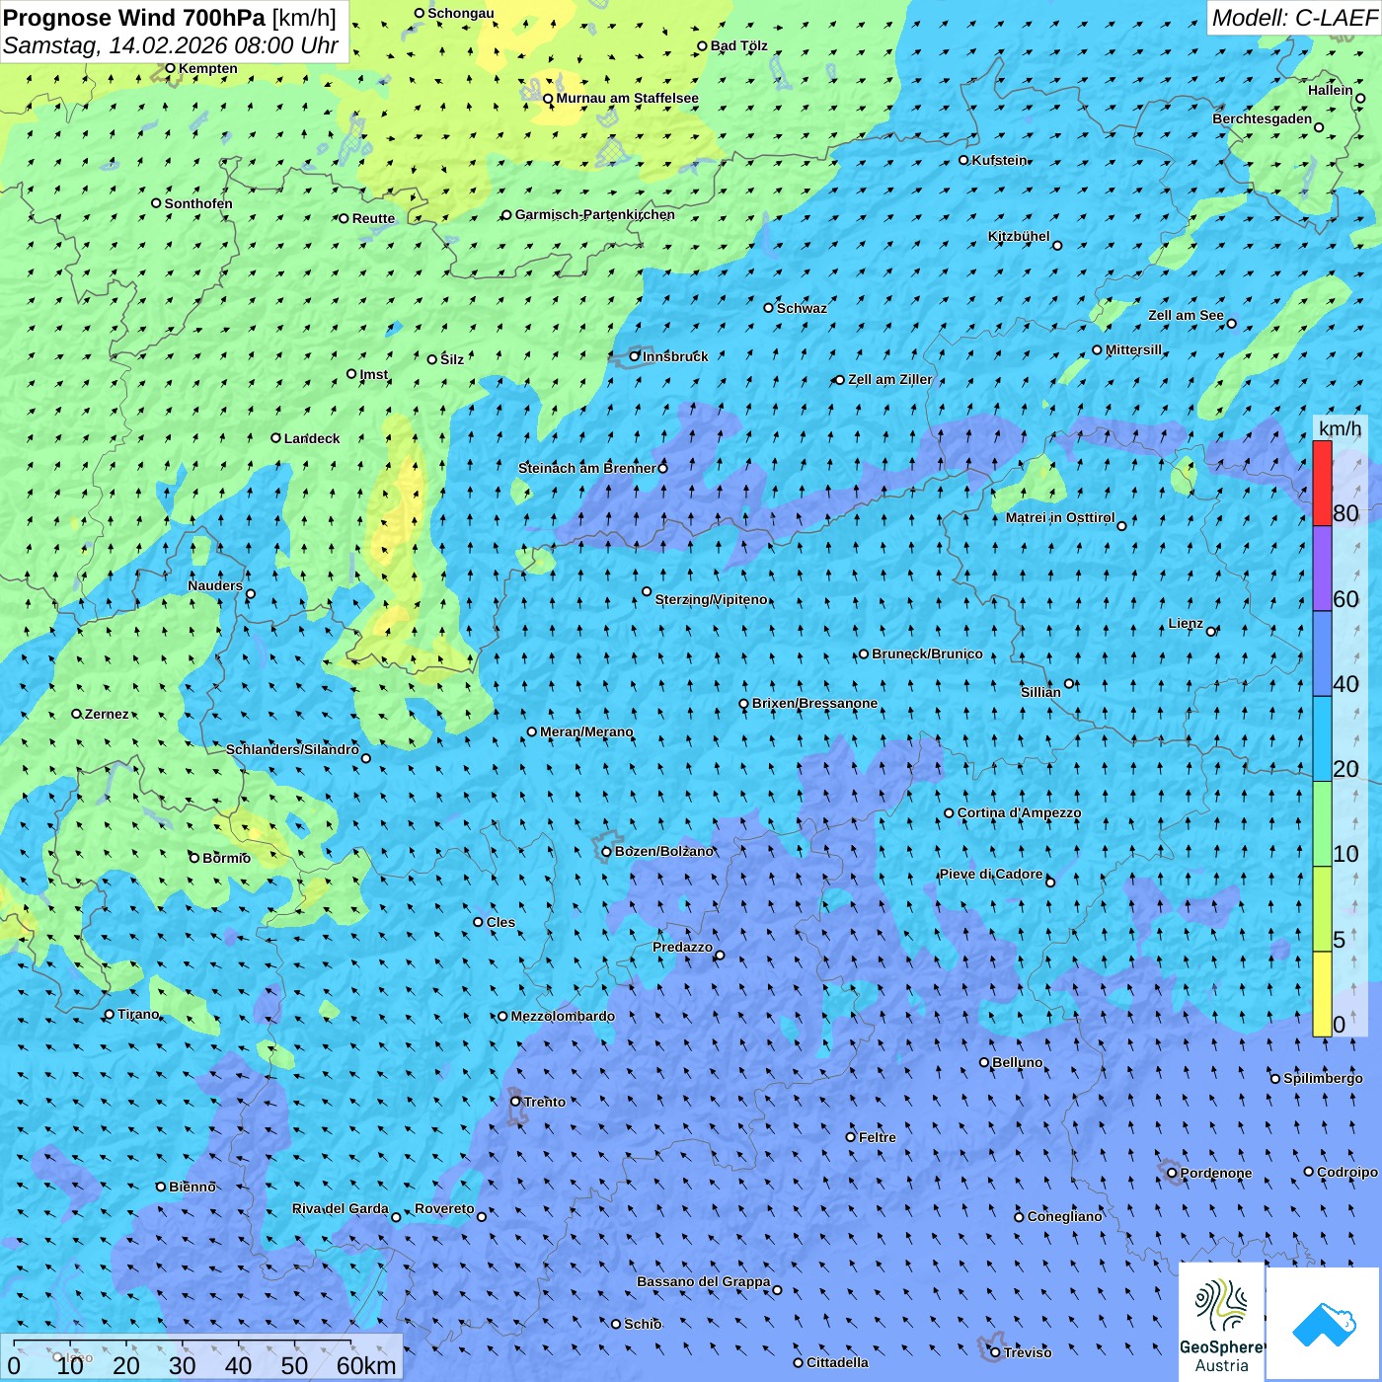Click the Matrei in Osttirol label
This screenshot has width=1382, height=1382.
coord(1060,517)
